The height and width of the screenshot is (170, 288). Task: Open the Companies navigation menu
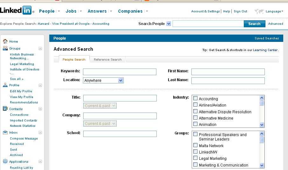pyautogui.click(x=130, y=11)
